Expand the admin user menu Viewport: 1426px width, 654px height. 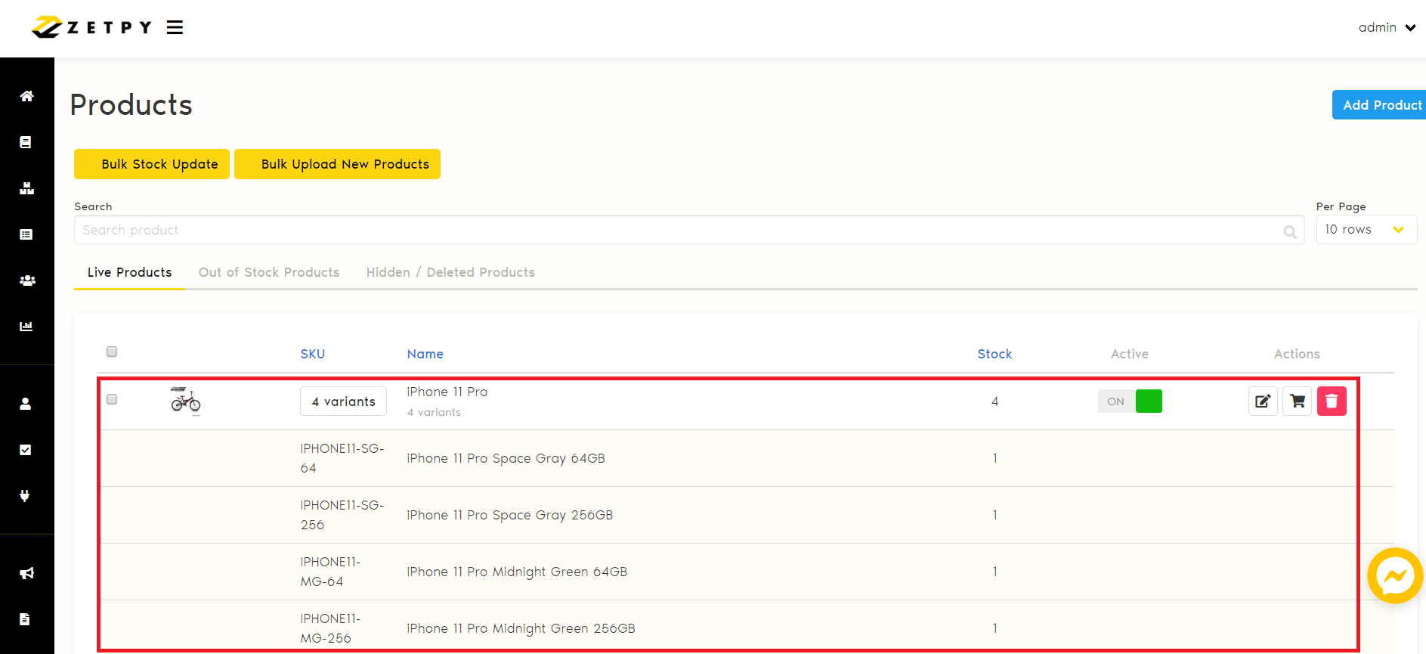pos(1387,28)
